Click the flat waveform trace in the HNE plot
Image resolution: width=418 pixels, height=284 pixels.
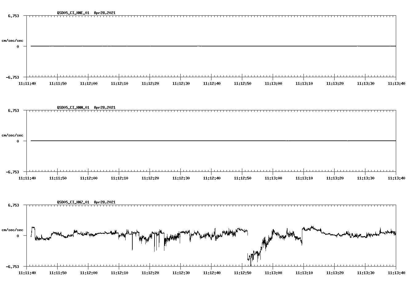(x=185, y=46)
